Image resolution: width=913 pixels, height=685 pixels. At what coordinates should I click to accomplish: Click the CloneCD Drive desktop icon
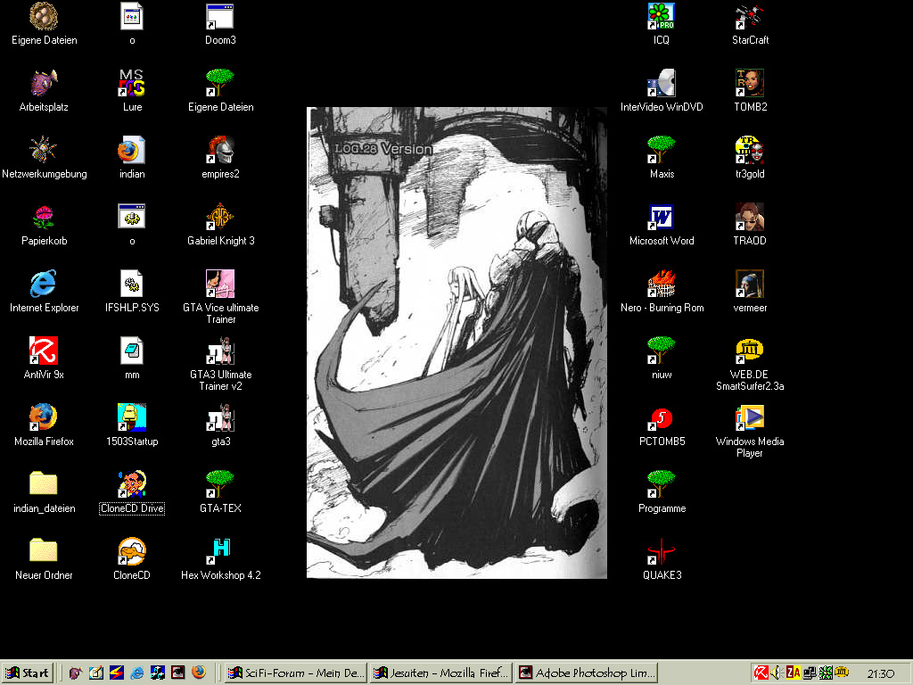pyautogui.click(x=132, y=484)
